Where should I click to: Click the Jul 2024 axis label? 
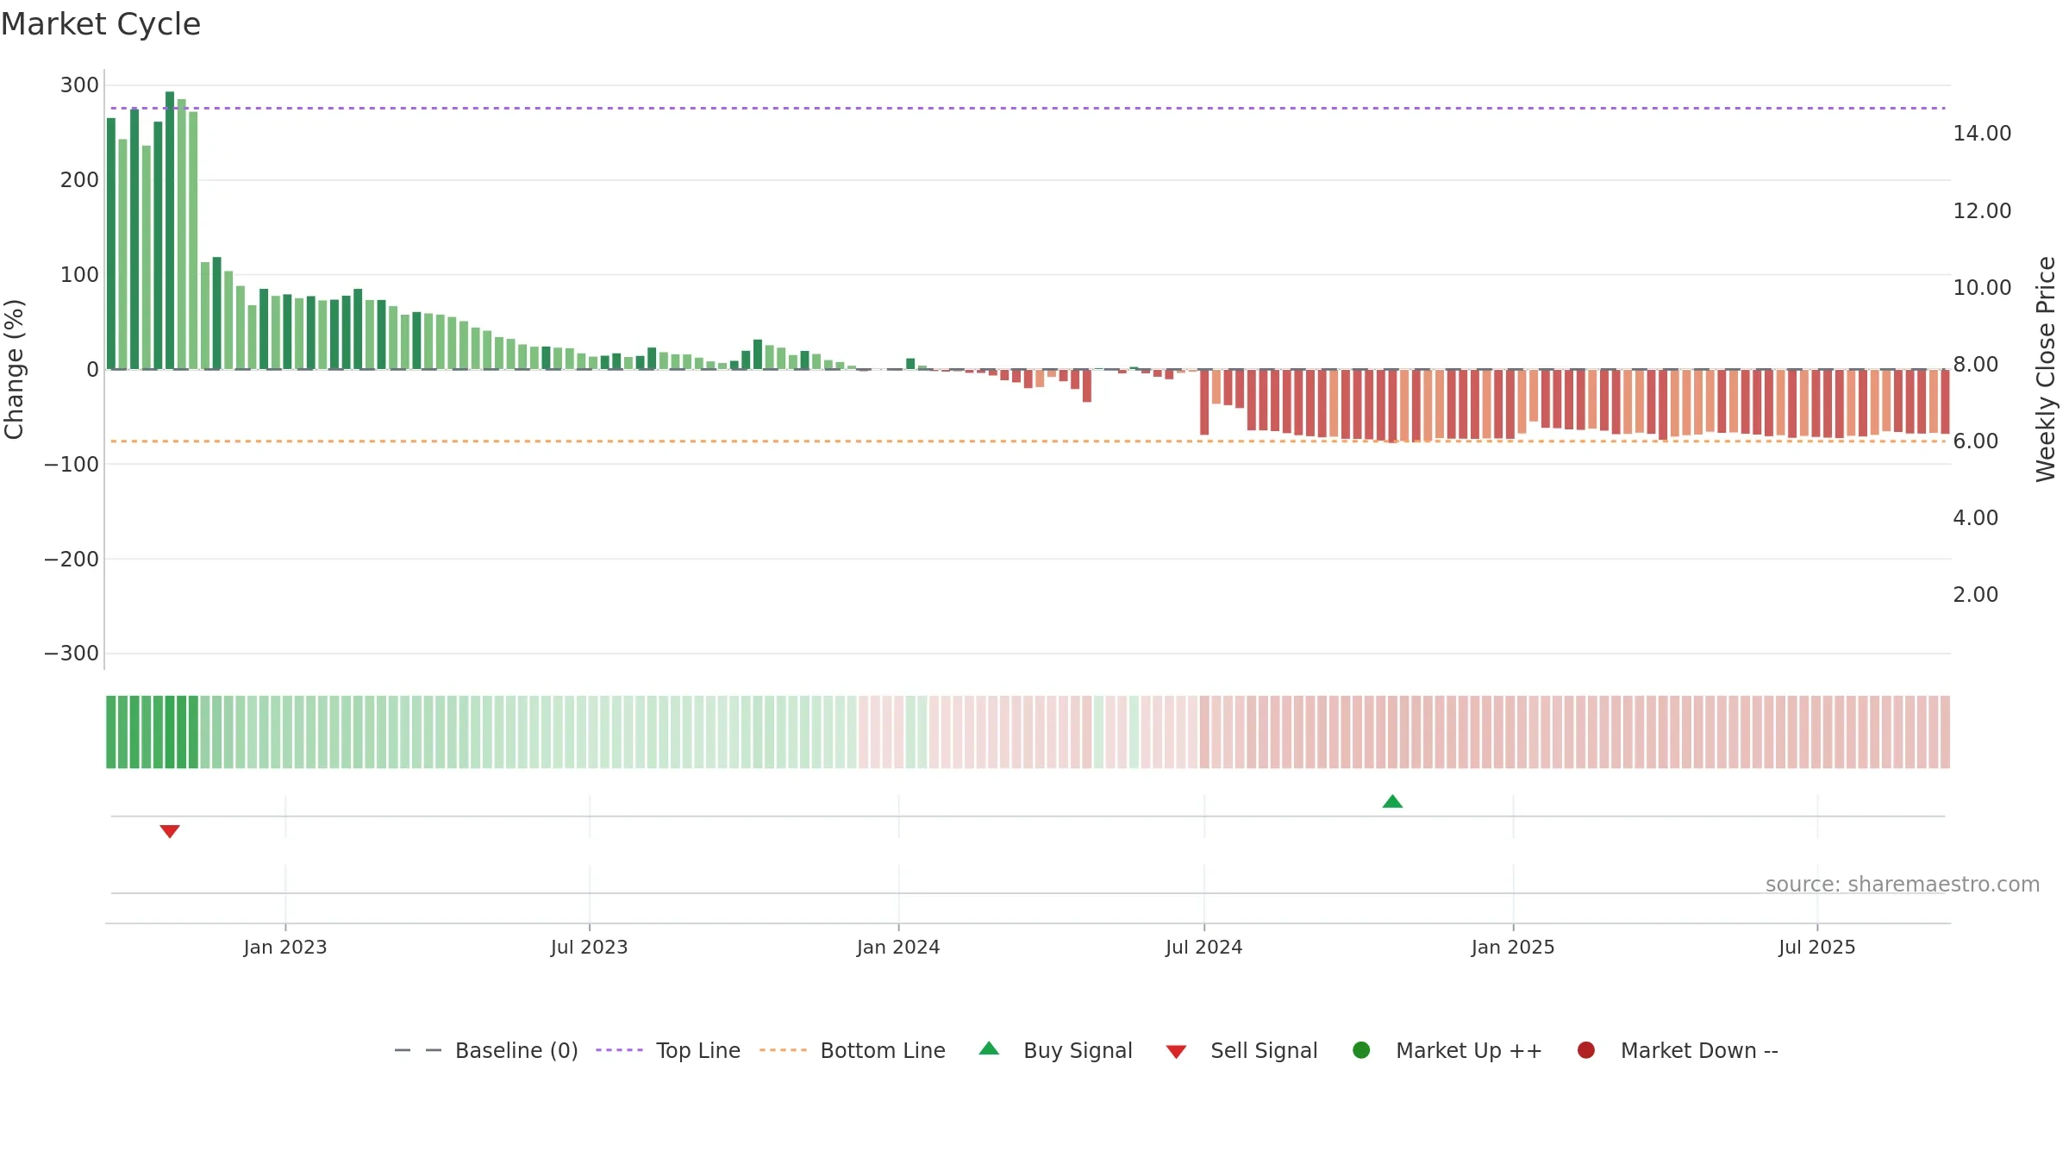click(1204, 947)
